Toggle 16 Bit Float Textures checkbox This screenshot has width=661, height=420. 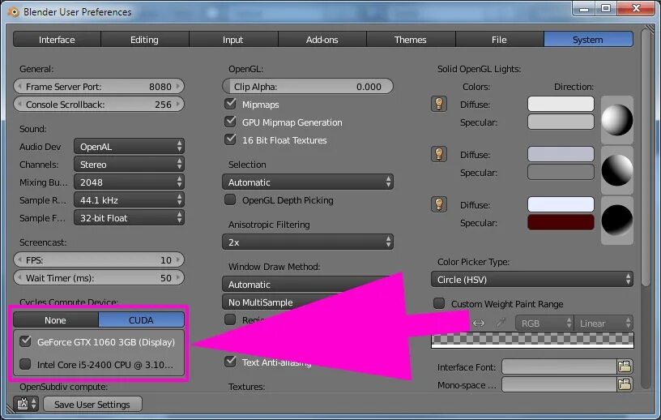(230, 139)
